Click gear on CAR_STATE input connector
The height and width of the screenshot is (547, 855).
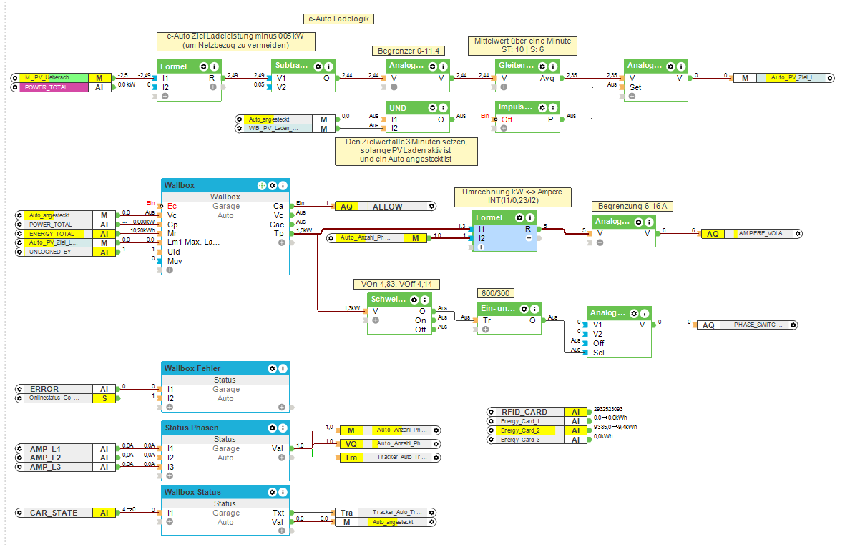coord(19,513)
